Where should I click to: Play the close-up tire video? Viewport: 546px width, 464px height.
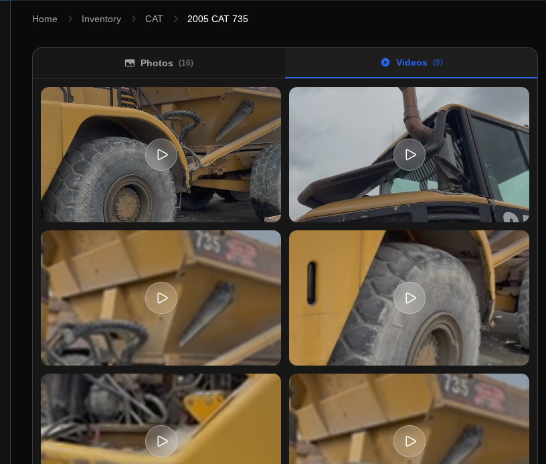[x=409, y=298]
